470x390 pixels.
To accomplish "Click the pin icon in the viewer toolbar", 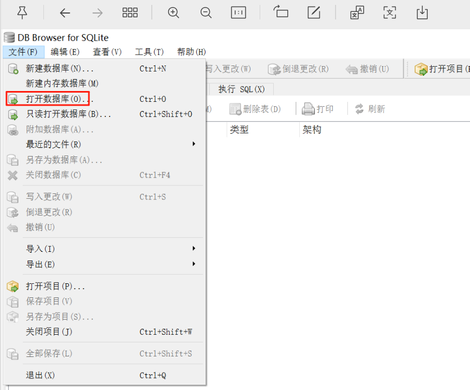I will point(22,12).
